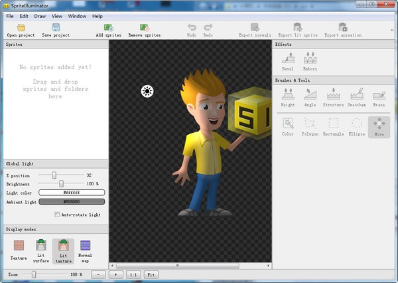Pick the Structure brush tool
This screenshot has height=283, width=398.
[333, 96]
